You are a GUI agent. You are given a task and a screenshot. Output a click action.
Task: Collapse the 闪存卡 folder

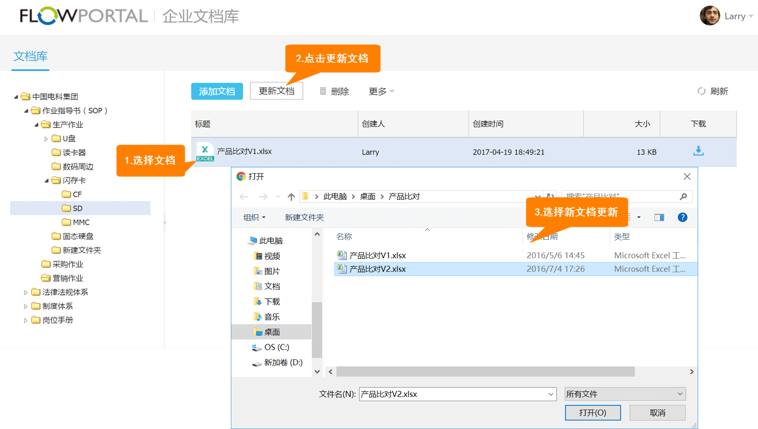click(47, 181)
